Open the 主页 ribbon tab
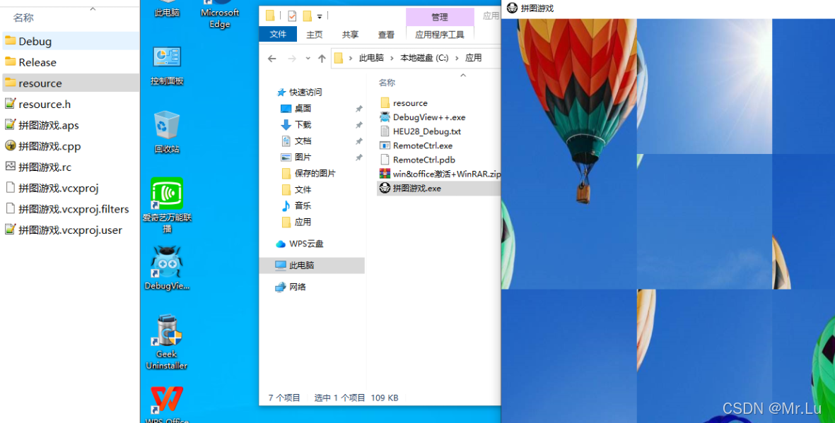 314,35
